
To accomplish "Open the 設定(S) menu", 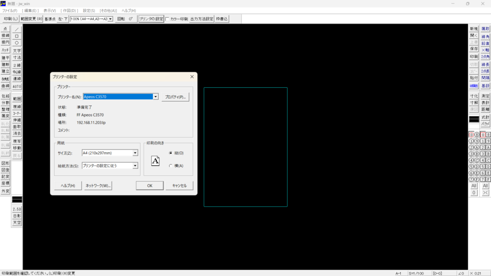I will [89, 11].
